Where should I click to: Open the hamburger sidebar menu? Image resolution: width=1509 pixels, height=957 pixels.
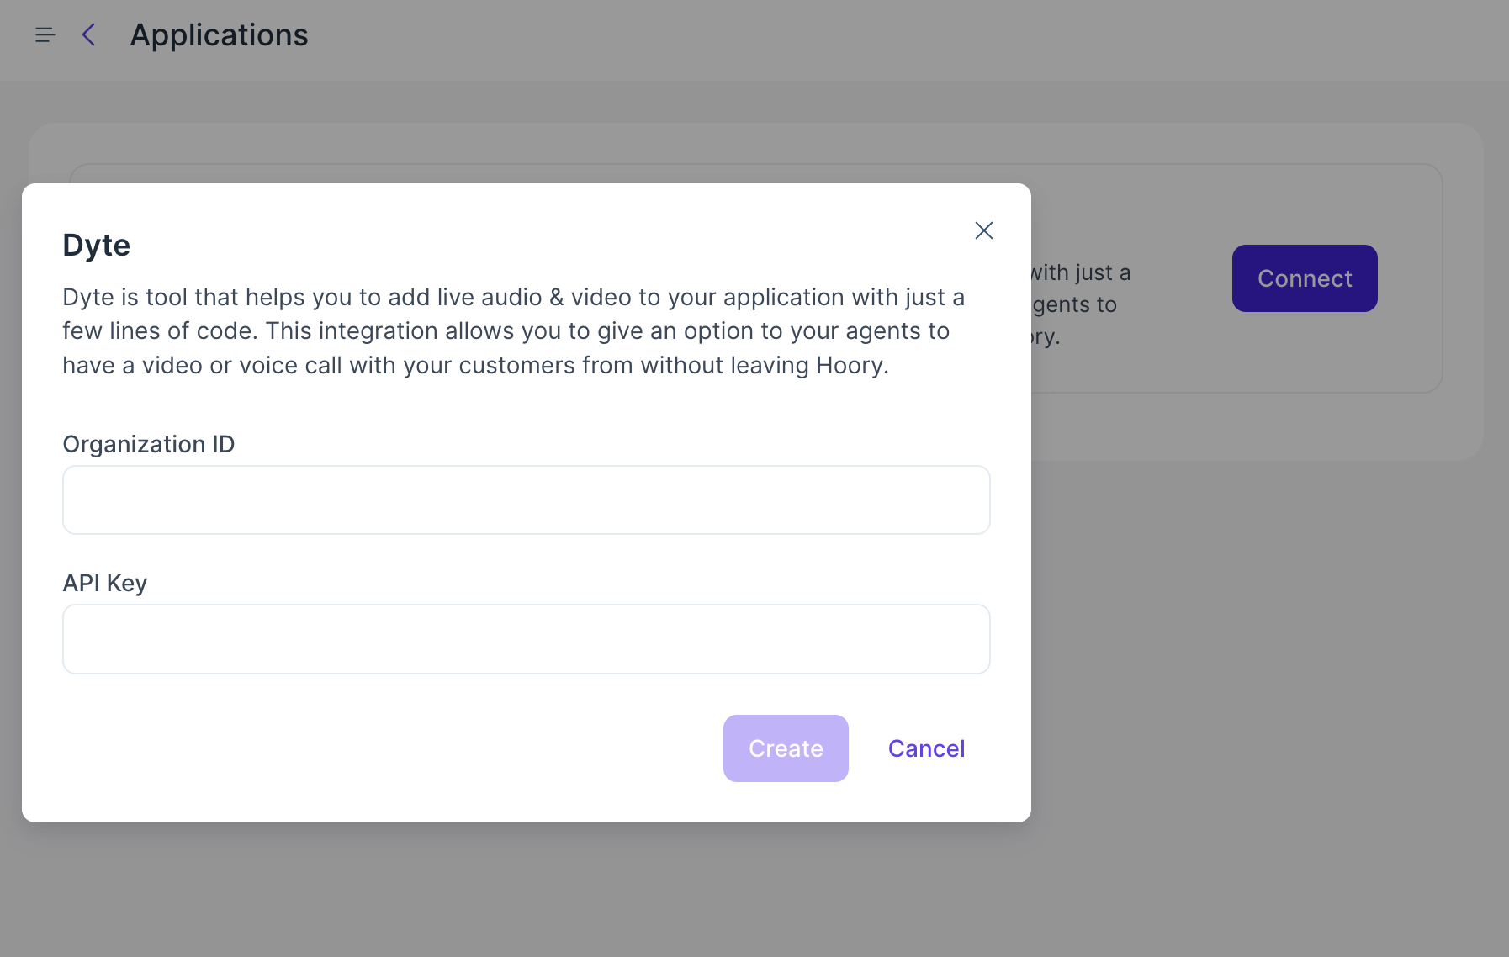(45, 35)
